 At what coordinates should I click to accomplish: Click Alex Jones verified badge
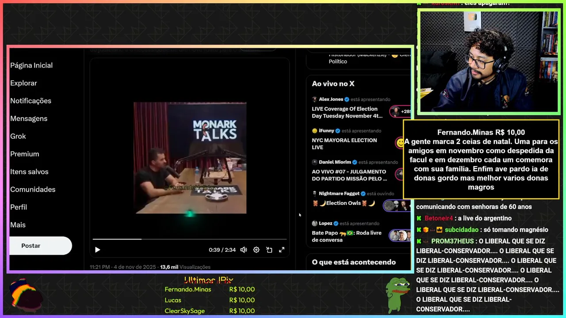pyautogui.click(x=347, y=99)
